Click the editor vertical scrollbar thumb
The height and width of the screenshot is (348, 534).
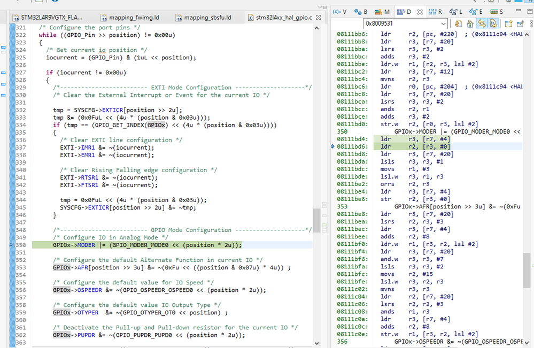pyautogui.click(x=317, y=220)
